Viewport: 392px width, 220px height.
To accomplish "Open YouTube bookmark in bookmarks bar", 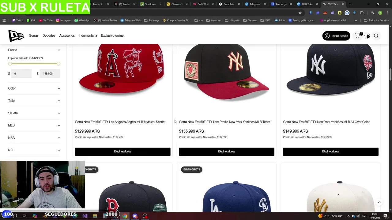I will click(x=46, y=20).
